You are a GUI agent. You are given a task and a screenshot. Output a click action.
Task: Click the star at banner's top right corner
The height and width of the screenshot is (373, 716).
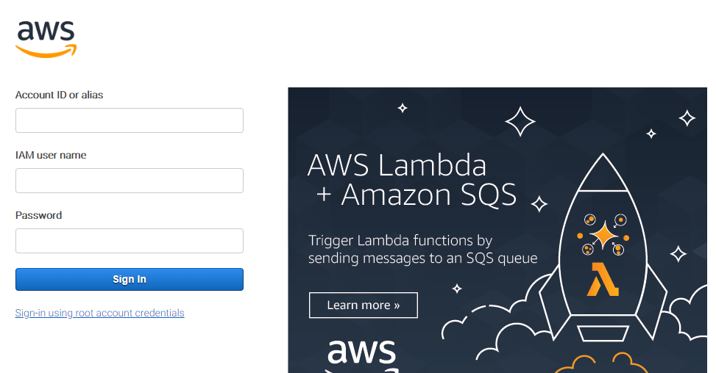click(687, 118)
